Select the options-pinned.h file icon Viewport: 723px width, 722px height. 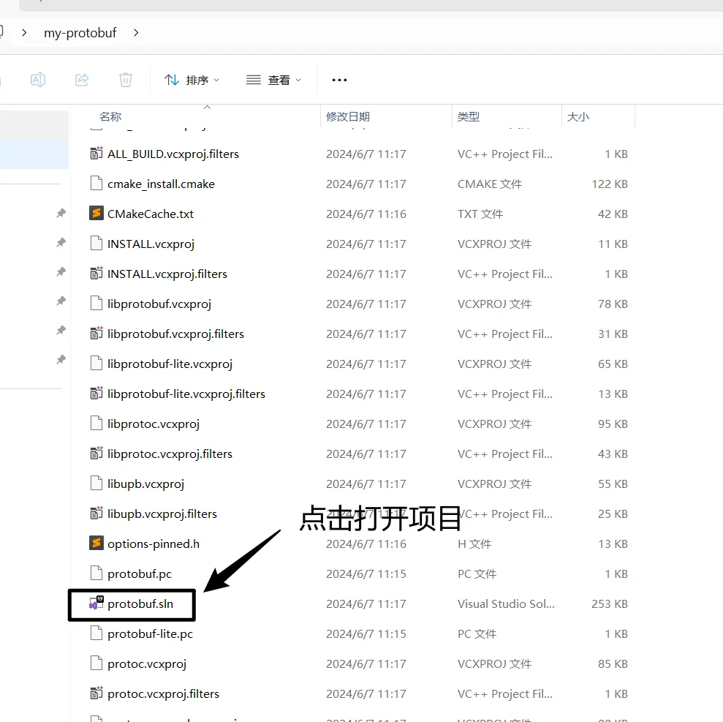coord(96,543)
